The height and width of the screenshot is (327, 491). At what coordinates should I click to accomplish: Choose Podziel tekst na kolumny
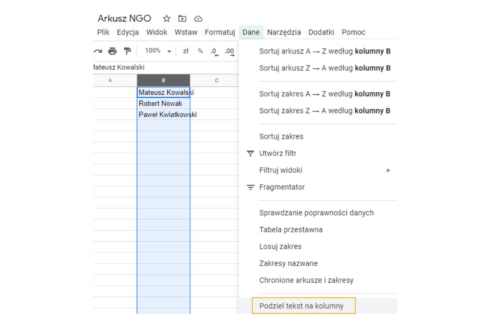(x=302, y=306)
